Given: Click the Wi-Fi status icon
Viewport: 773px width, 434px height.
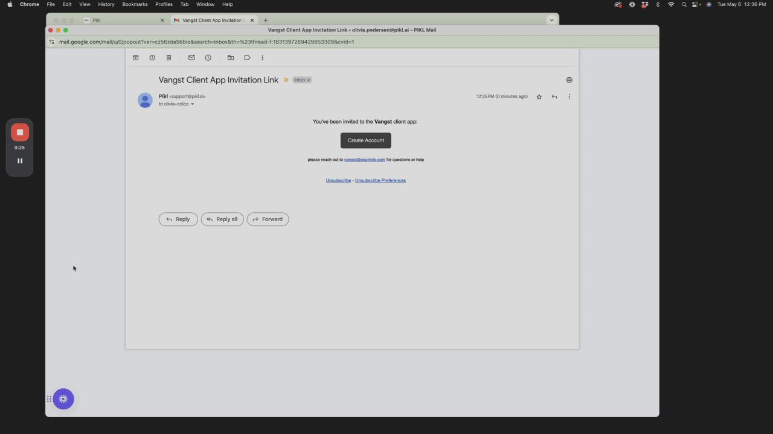Looking at the screenshot, I should (671, 4).
